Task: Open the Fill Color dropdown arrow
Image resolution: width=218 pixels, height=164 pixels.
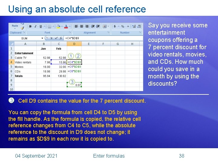Action: point(62,26)
